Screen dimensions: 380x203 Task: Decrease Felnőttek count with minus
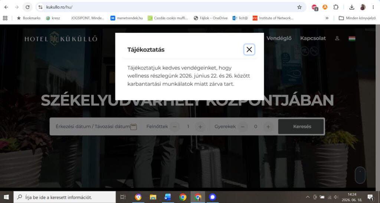coord(175,127)
